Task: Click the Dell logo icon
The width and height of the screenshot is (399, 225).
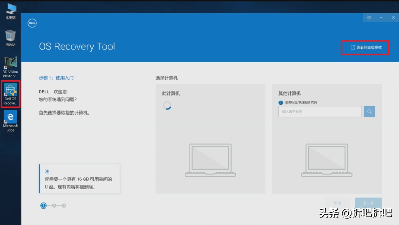Action: pyautogui.click(x=32, y=23)
